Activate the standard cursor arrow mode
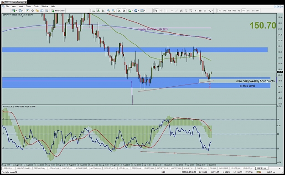The width and height of the screenshot is (285, 175). click(x=156, y=11)
